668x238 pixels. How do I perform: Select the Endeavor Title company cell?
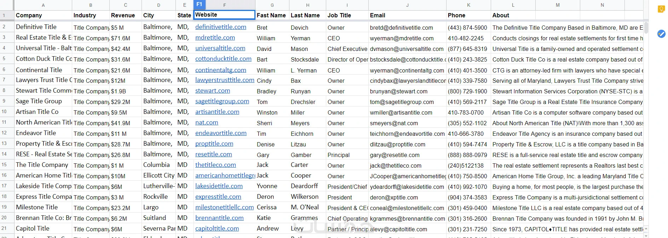click(x=43, y=133)
